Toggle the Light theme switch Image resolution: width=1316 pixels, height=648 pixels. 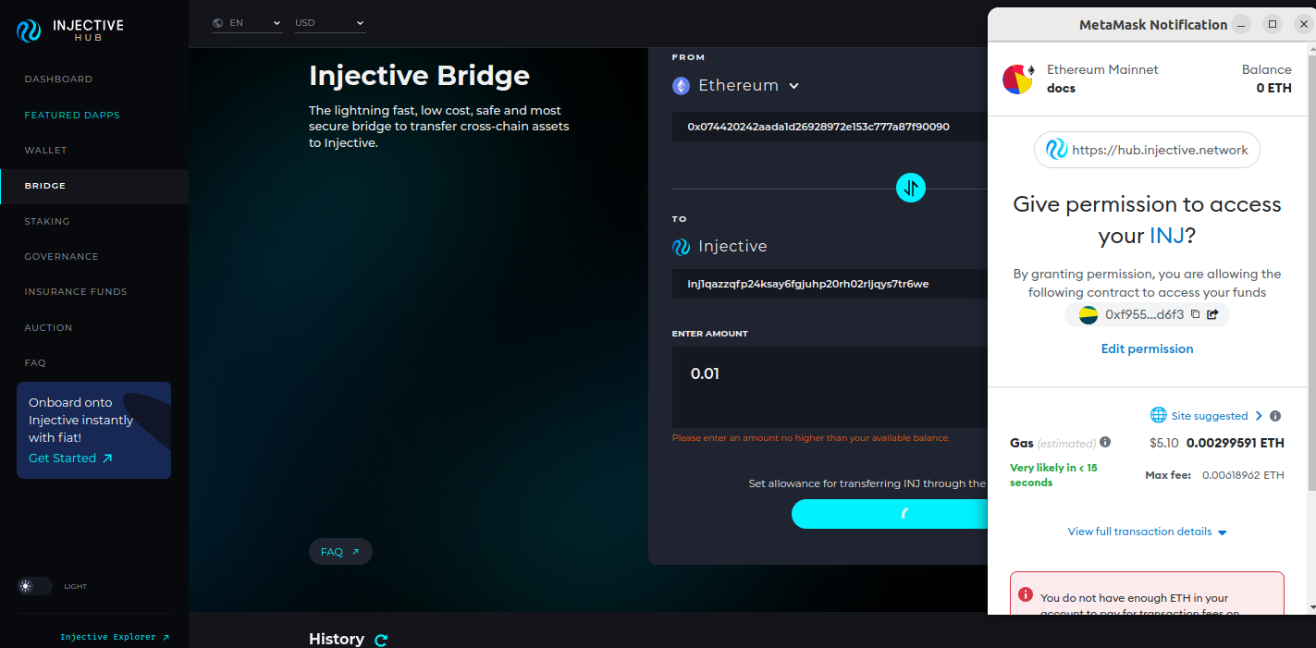(35, 586)
